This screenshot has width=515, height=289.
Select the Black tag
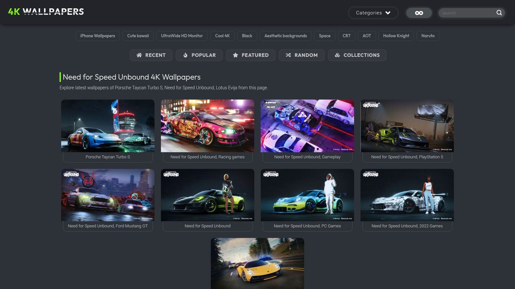point(247,36)
